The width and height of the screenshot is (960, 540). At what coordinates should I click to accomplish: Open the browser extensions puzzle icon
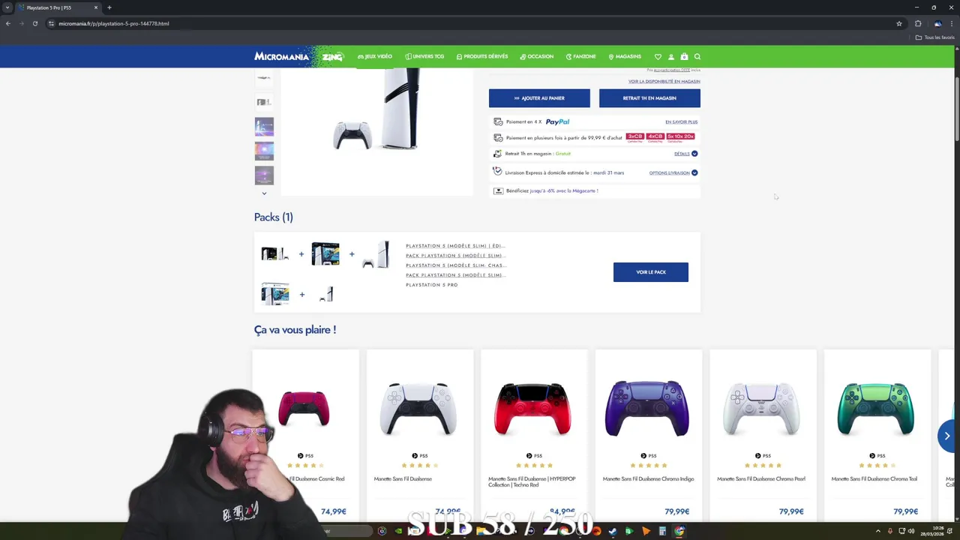tap(918, 23)
